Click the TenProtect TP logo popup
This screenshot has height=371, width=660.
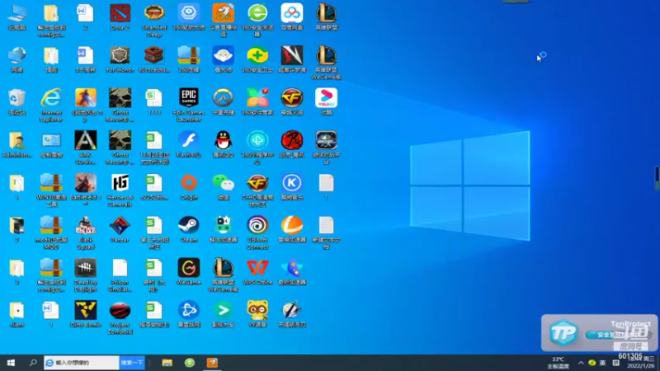click(x=563, y=333)
